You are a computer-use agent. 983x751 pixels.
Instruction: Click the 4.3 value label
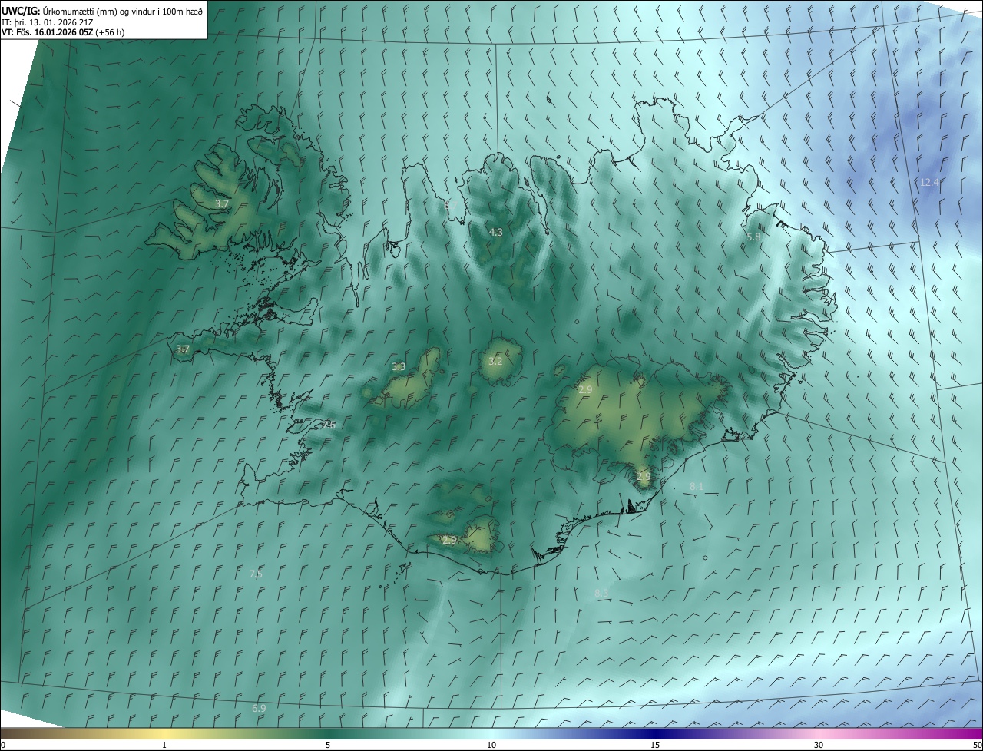coord(496,232)
